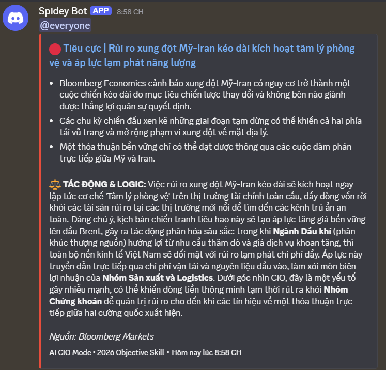Open the Spidey Bot username profile

click(x=63, y=11)
